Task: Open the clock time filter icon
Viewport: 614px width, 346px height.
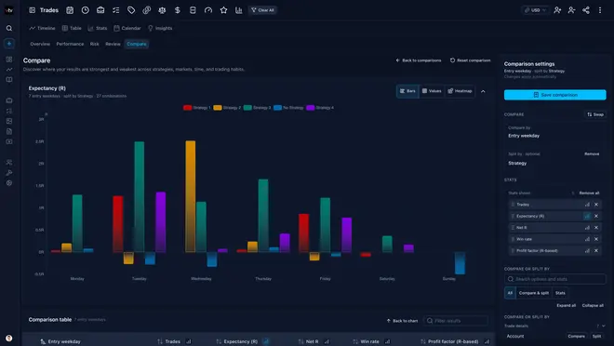Action: point(85,10)
